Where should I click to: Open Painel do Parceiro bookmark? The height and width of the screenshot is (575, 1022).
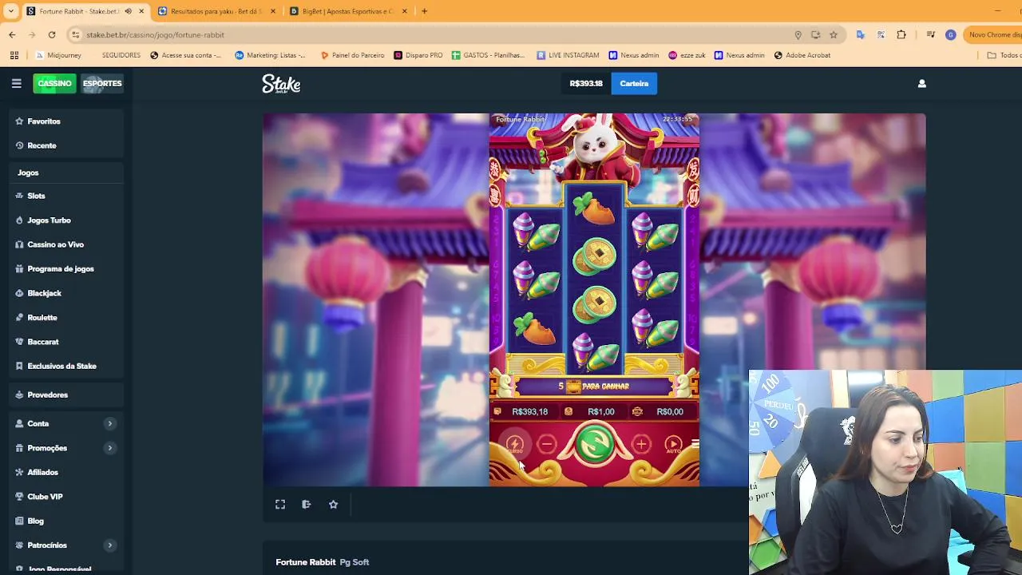click(x=352, y=55)
